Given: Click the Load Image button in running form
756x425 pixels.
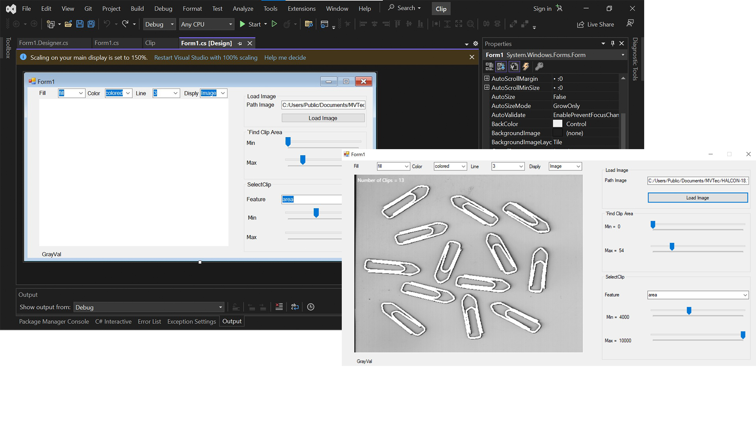Looking at the screenshot, I should click(698, 198).
